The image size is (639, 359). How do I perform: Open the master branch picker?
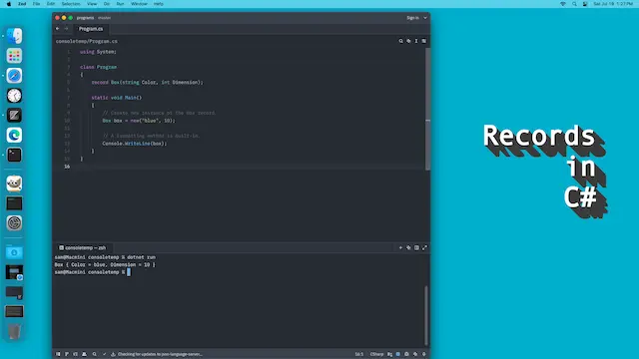pyautogui.click(x=104, y=18)
